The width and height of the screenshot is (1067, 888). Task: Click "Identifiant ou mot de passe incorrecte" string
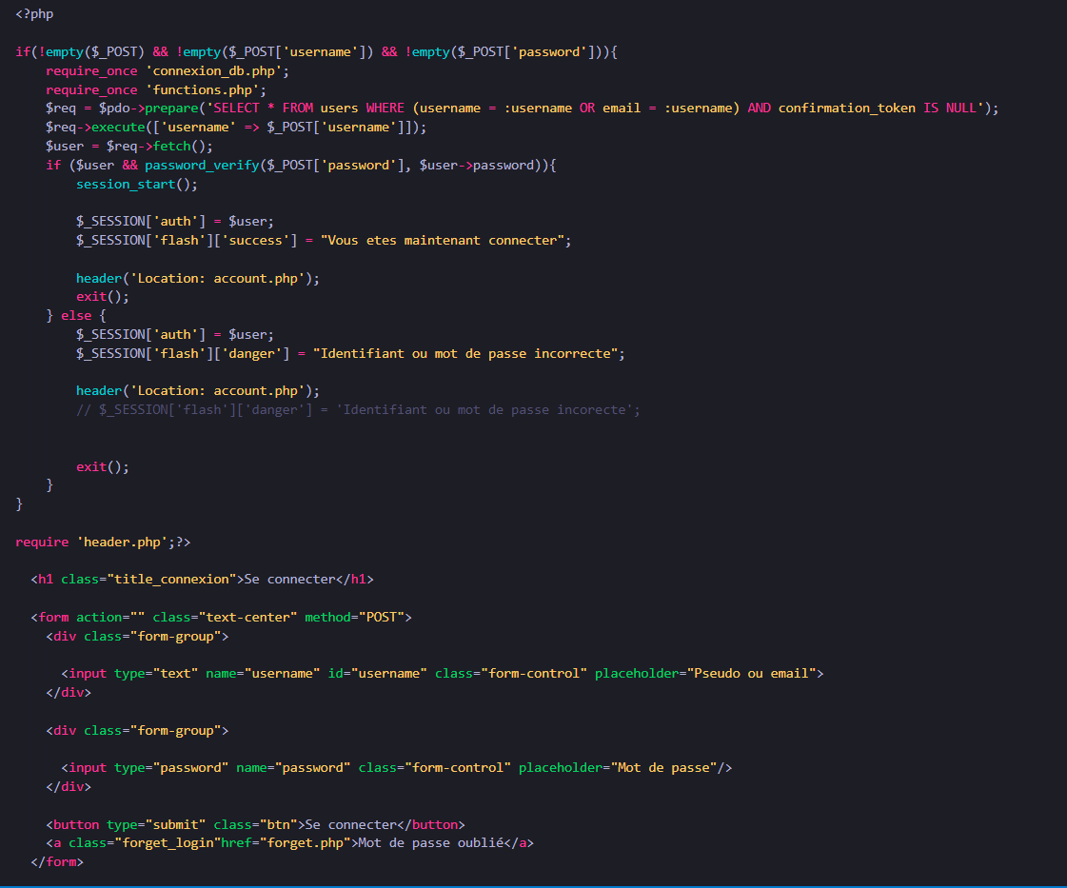pyautogui.click(x=465, y=354)
